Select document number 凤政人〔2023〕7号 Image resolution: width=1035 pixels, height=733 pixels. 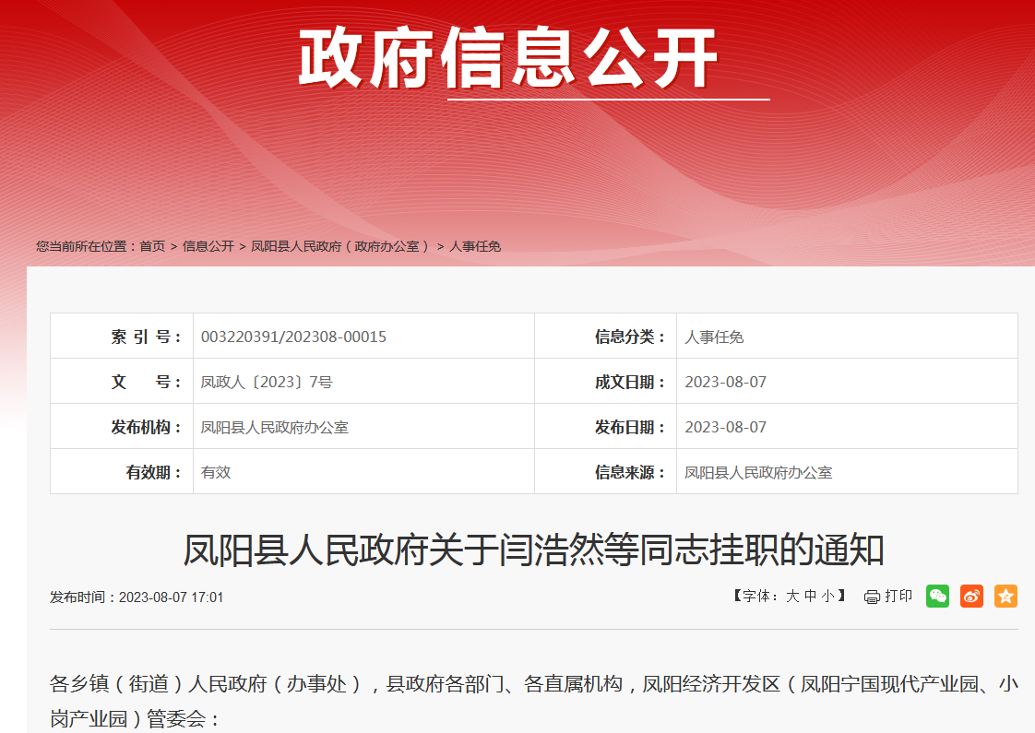(267, 382)
